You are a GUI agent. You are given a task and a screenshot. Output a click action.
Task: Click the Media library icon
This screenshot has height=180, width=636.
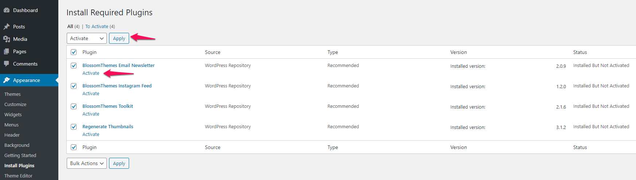(7, 39)
